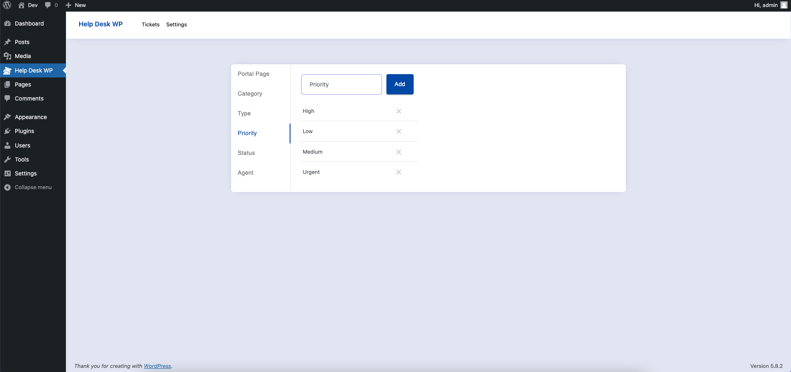Click the Dashboard gauge icon
The image size is (791, 372).
tap(7, 23)
